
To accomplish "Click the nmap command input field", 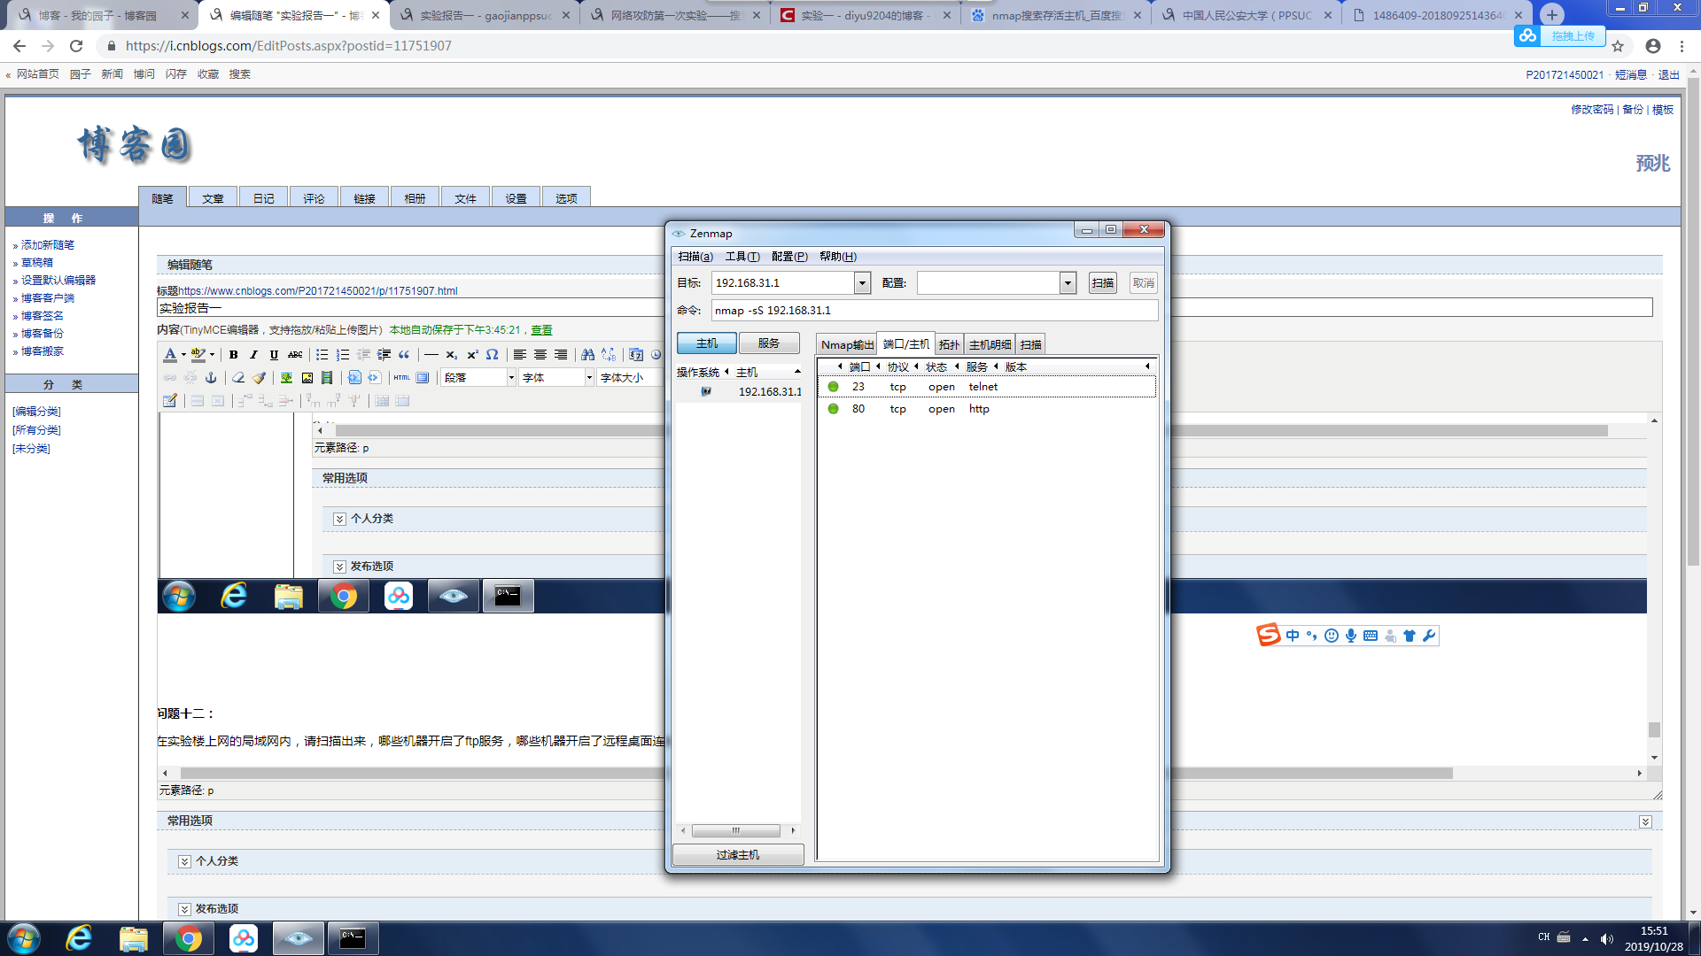I will click(x=933, y=311).
